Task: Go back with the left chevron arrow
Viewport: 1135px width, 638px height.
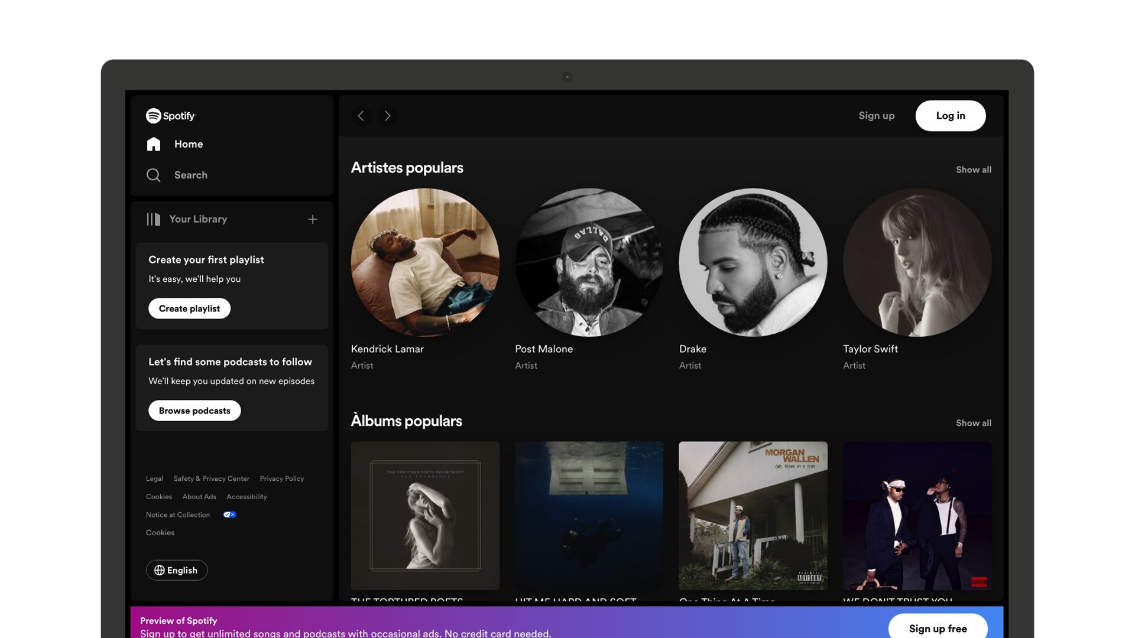Action: [361, 116]
